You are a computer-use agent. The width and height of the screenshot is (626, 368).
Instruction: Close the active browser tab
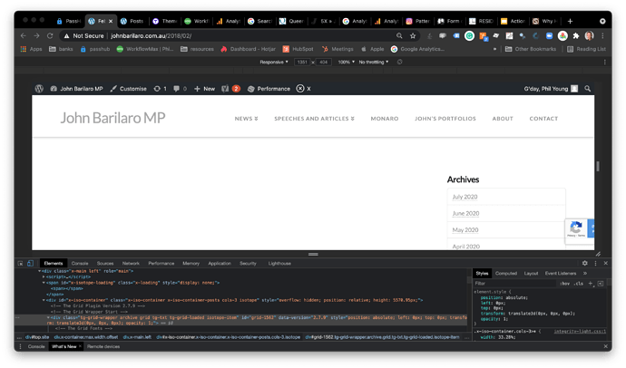[111, 21]
